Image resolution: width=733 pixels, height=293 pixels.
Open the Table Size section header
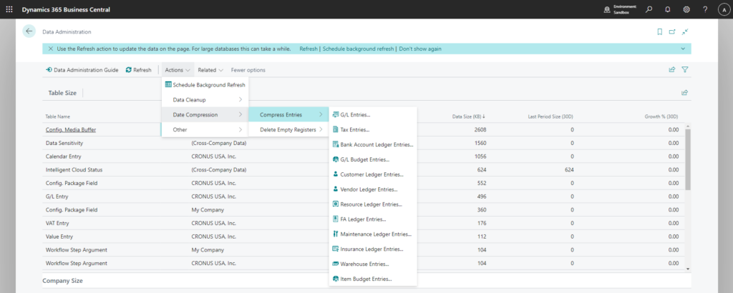tap(62, 93)
